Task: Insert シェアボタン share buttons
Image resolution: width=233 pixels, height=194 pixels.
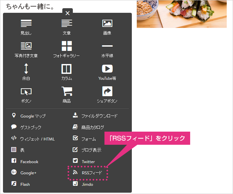Action: pos(107,95)
